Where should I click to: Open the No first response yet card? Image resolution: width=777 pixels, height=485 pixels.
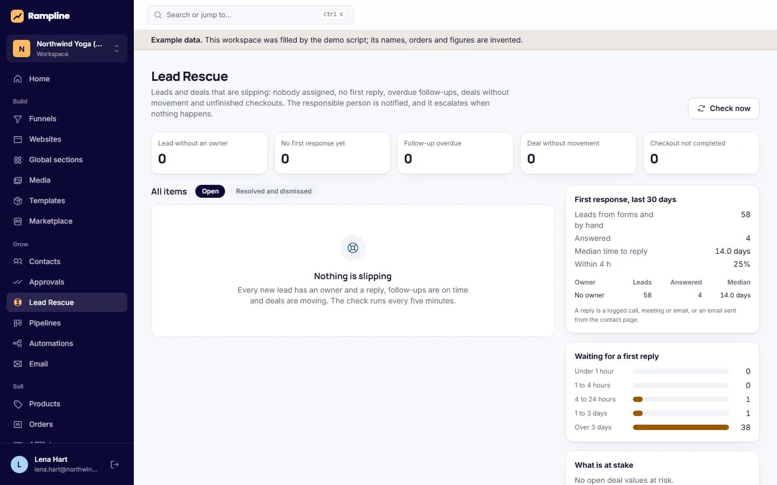tap(332, 153)
